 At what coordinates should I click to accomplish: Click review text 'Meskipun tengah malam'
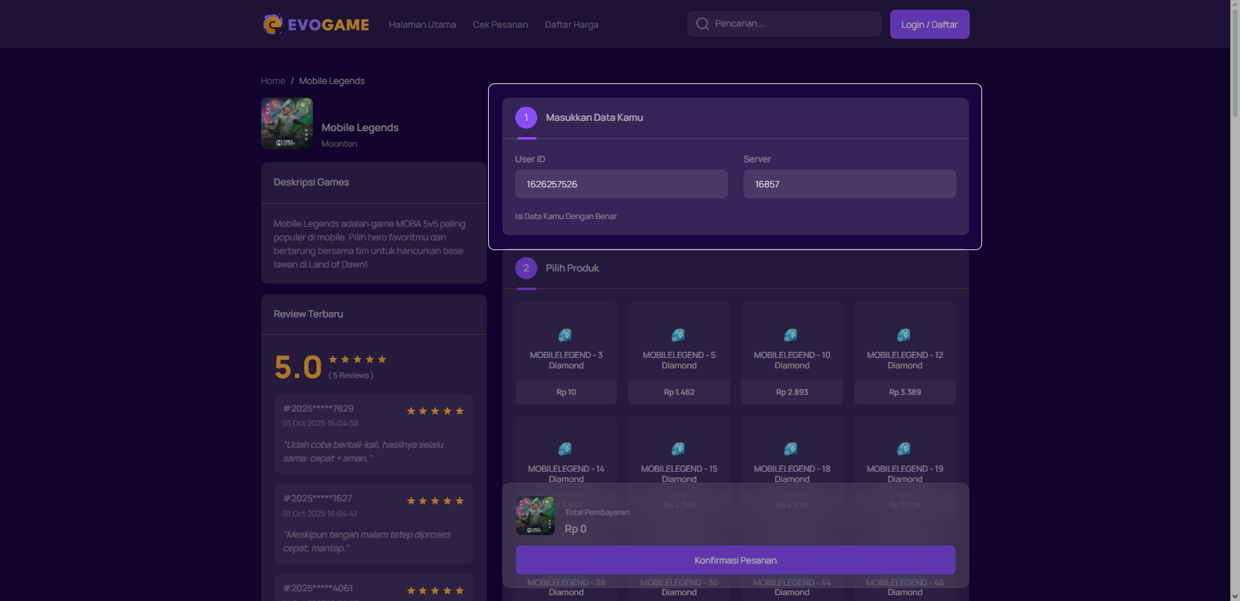coord(367,541)
